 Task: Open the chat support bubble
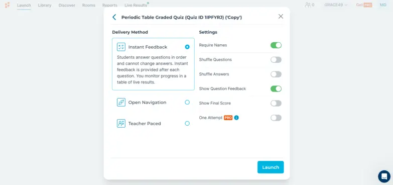(384, 176)
